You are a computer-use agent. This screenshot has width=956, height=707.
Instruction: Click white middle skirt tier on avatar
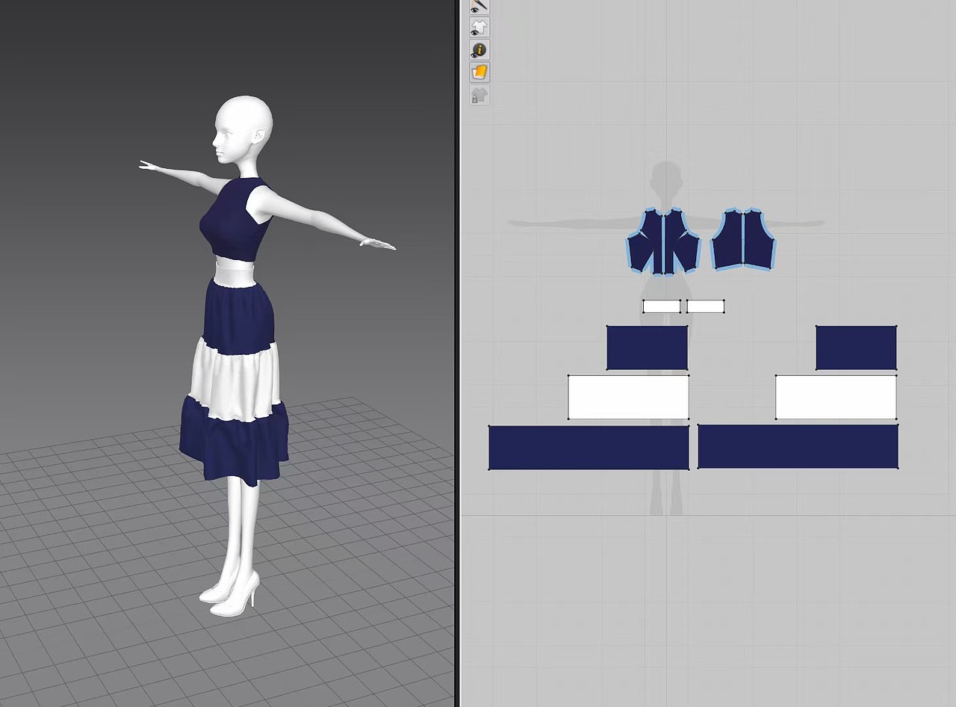point(236,381)
